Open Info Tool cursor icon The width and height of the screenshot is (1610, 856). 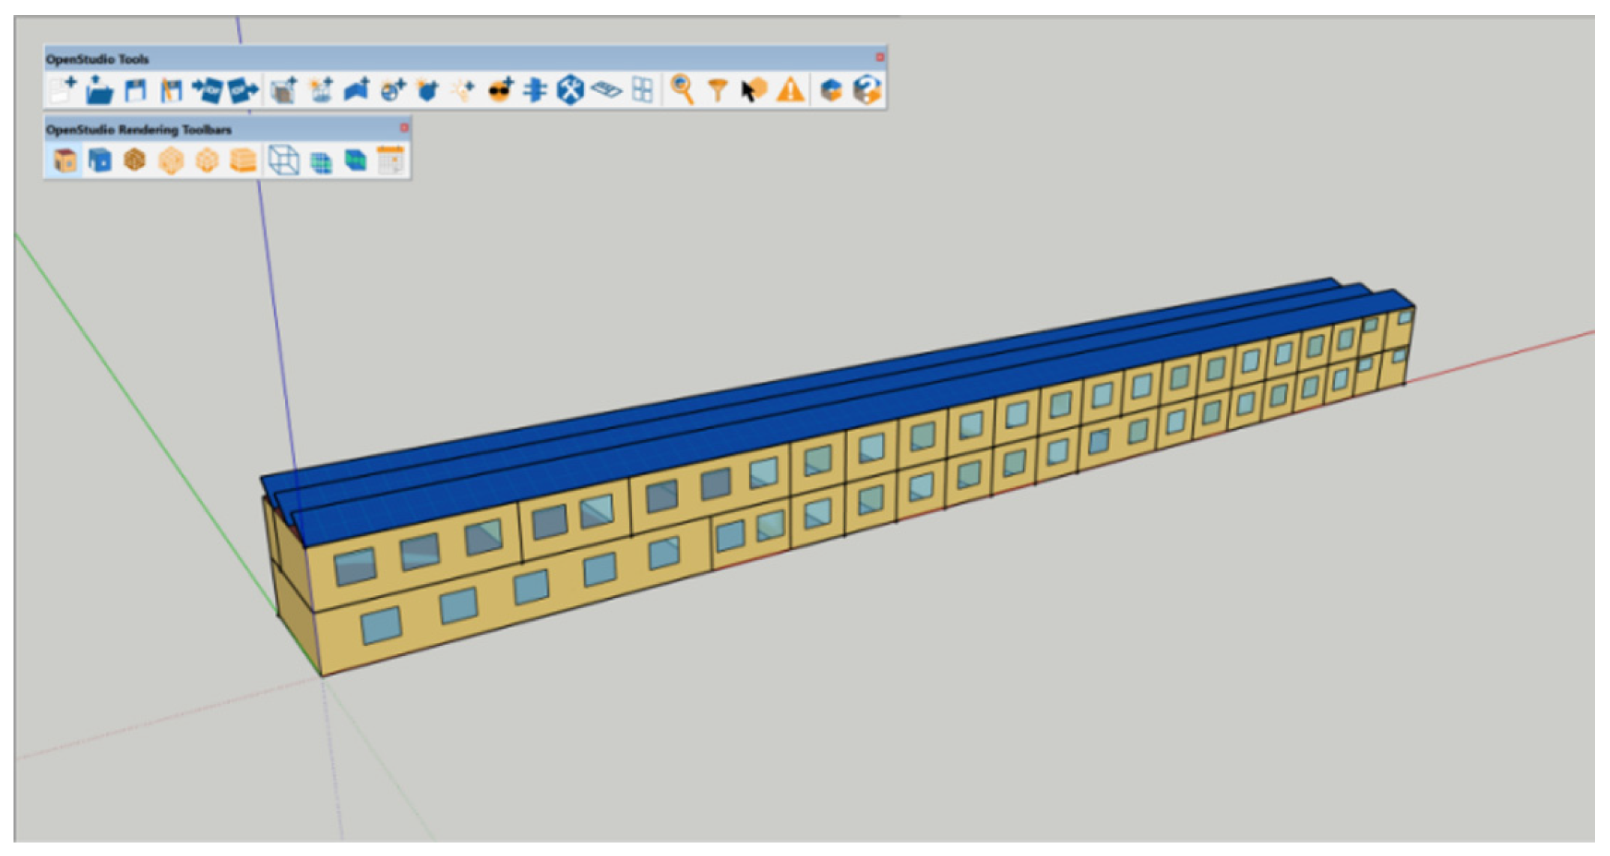click(x=753, y=91)
